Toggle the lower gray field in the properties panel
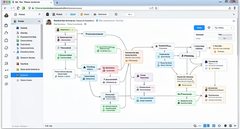Screen dimensions: 240x129 click(225, 38)
